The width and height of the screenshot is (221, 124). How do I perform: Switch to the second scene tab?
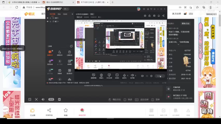pos(59,14)
